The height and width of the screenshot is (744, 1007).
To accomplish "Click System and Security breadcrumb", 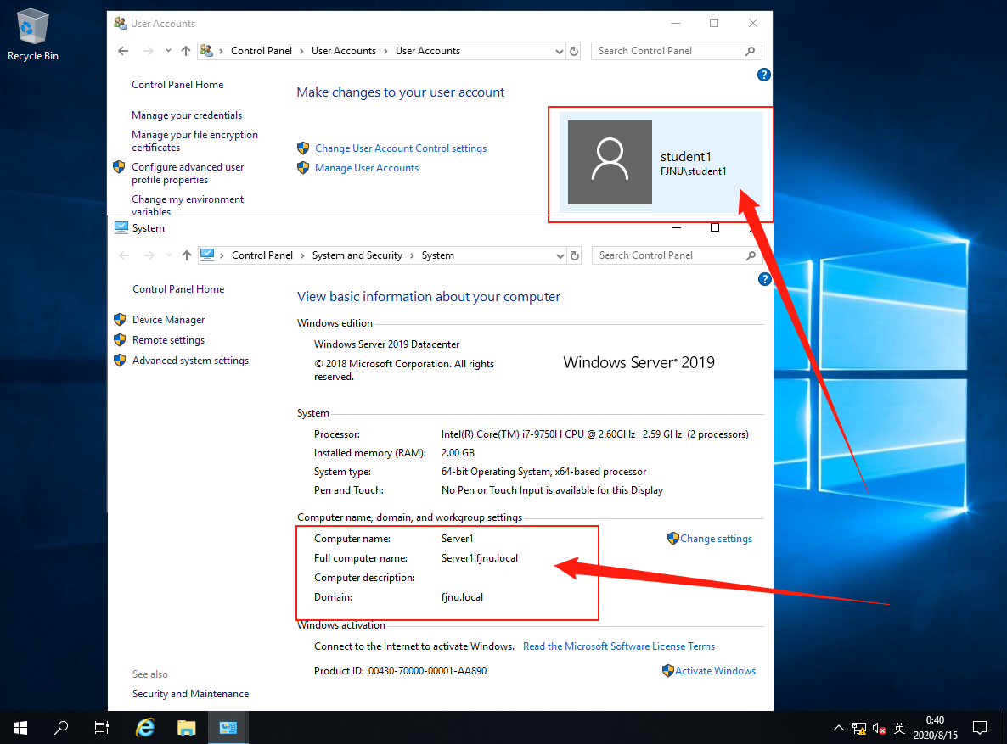I will pyautogui.click(x=357, y=255).
